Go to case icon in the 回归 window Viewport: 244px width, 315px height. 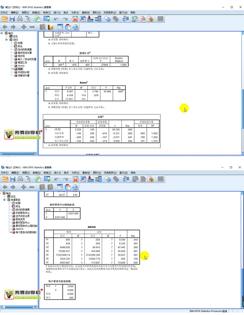[x=83, y=19]
